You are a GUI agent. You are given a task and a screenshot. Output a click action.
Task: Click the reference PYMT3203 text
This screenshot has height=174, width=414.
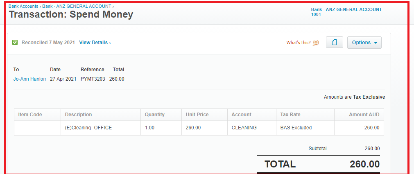click(93, 79)
